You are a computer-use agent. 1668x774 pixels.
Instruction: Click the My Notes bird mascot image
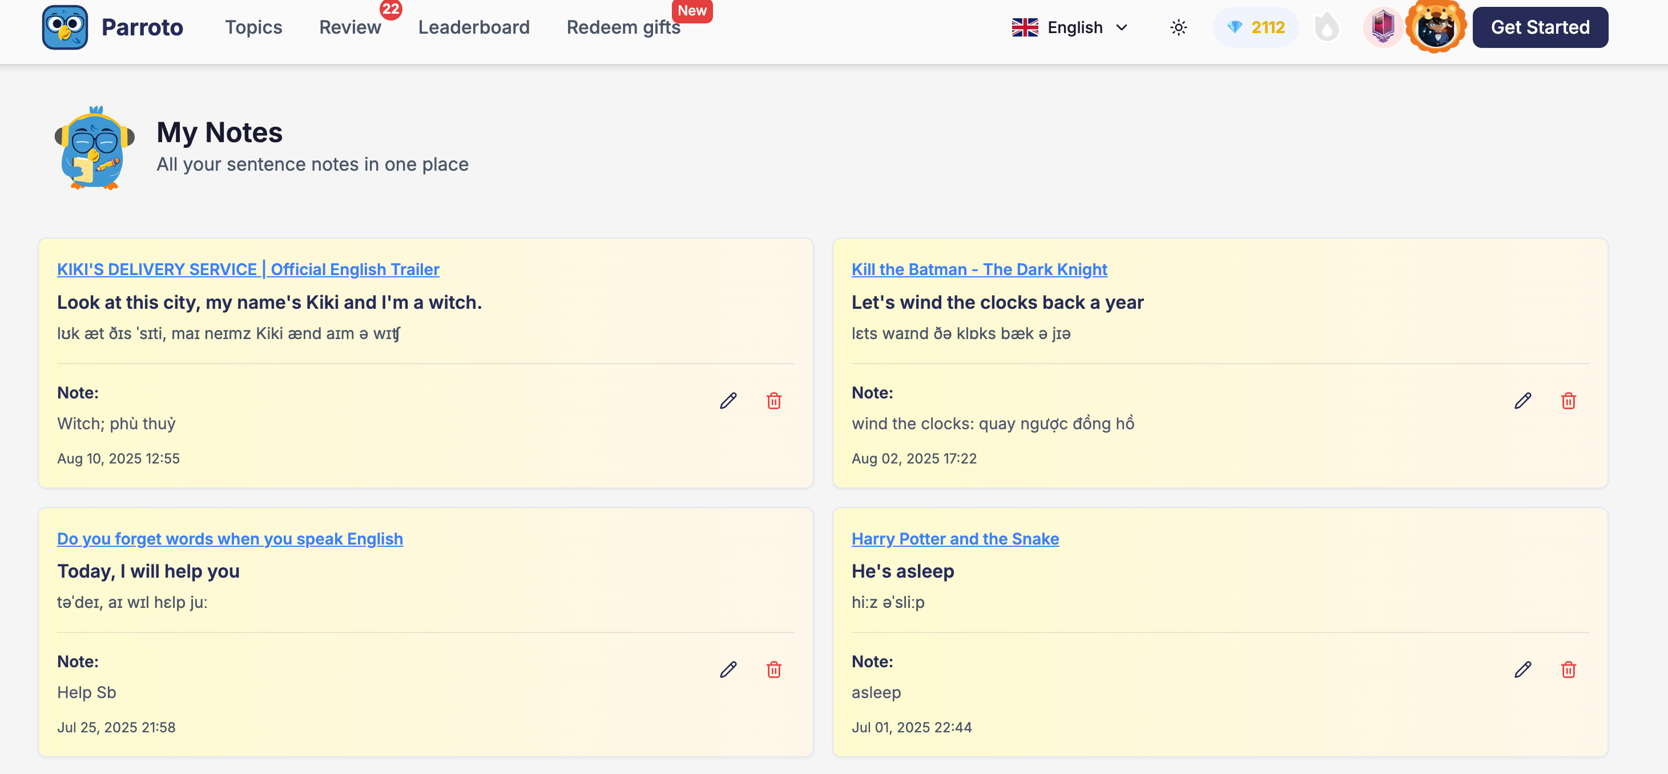point(95,148)
